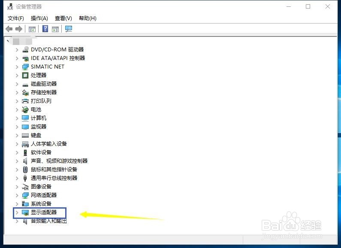Select the 显示适配器 display adapter icon

point(25,212)
